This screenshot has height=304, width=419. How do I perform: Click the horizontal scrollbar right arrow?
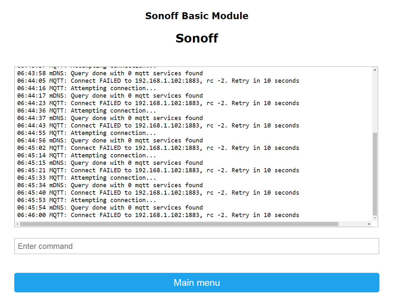[369, 224]
